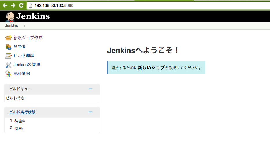This screenshot has height=142, width=270.
Task: Click the ビルドキュー panel title
Action: click(x=20, y=89)
